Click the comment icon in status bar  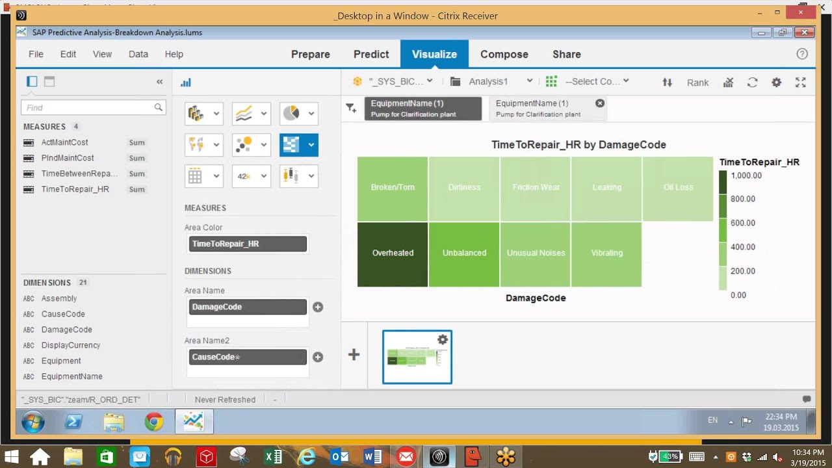(x=807, y=399)
